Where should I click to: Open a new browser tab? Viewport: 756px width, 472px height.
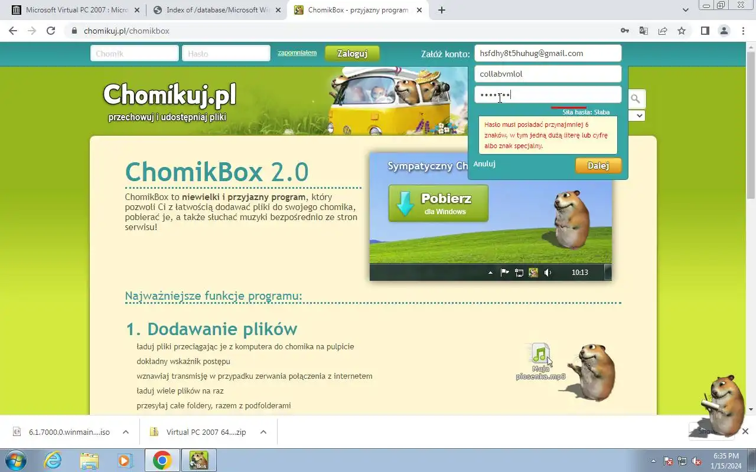442,10
